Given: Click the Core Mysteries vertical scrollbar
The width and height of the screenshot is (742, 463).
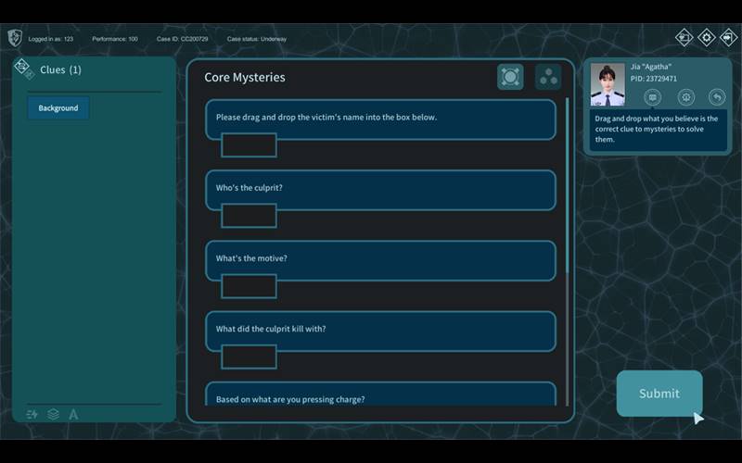Looking at the screenshot, I should point(568,185).
